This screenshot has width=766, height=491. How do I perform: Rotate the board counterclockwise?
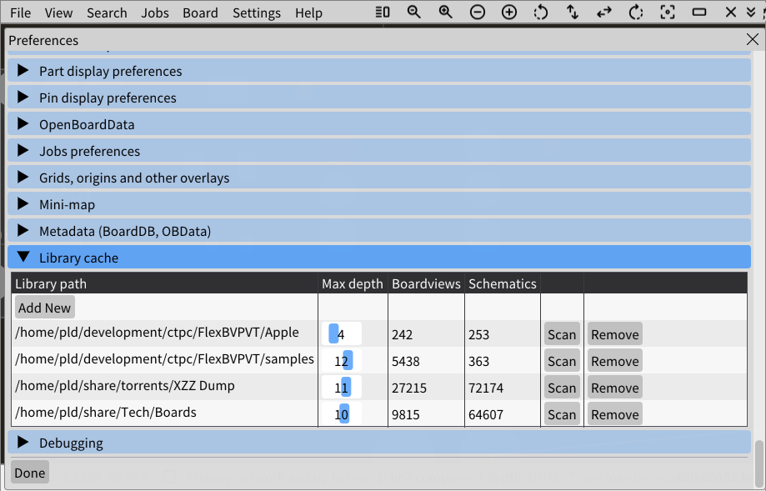[x=539, y=13]
